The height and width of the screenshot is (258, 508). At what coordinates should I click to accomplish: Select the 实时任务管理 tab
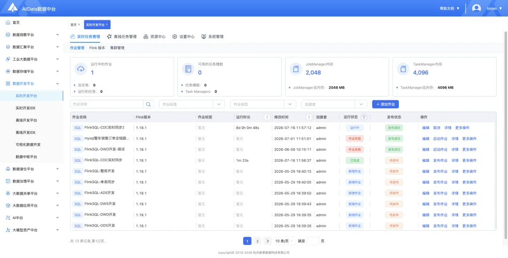85,37
